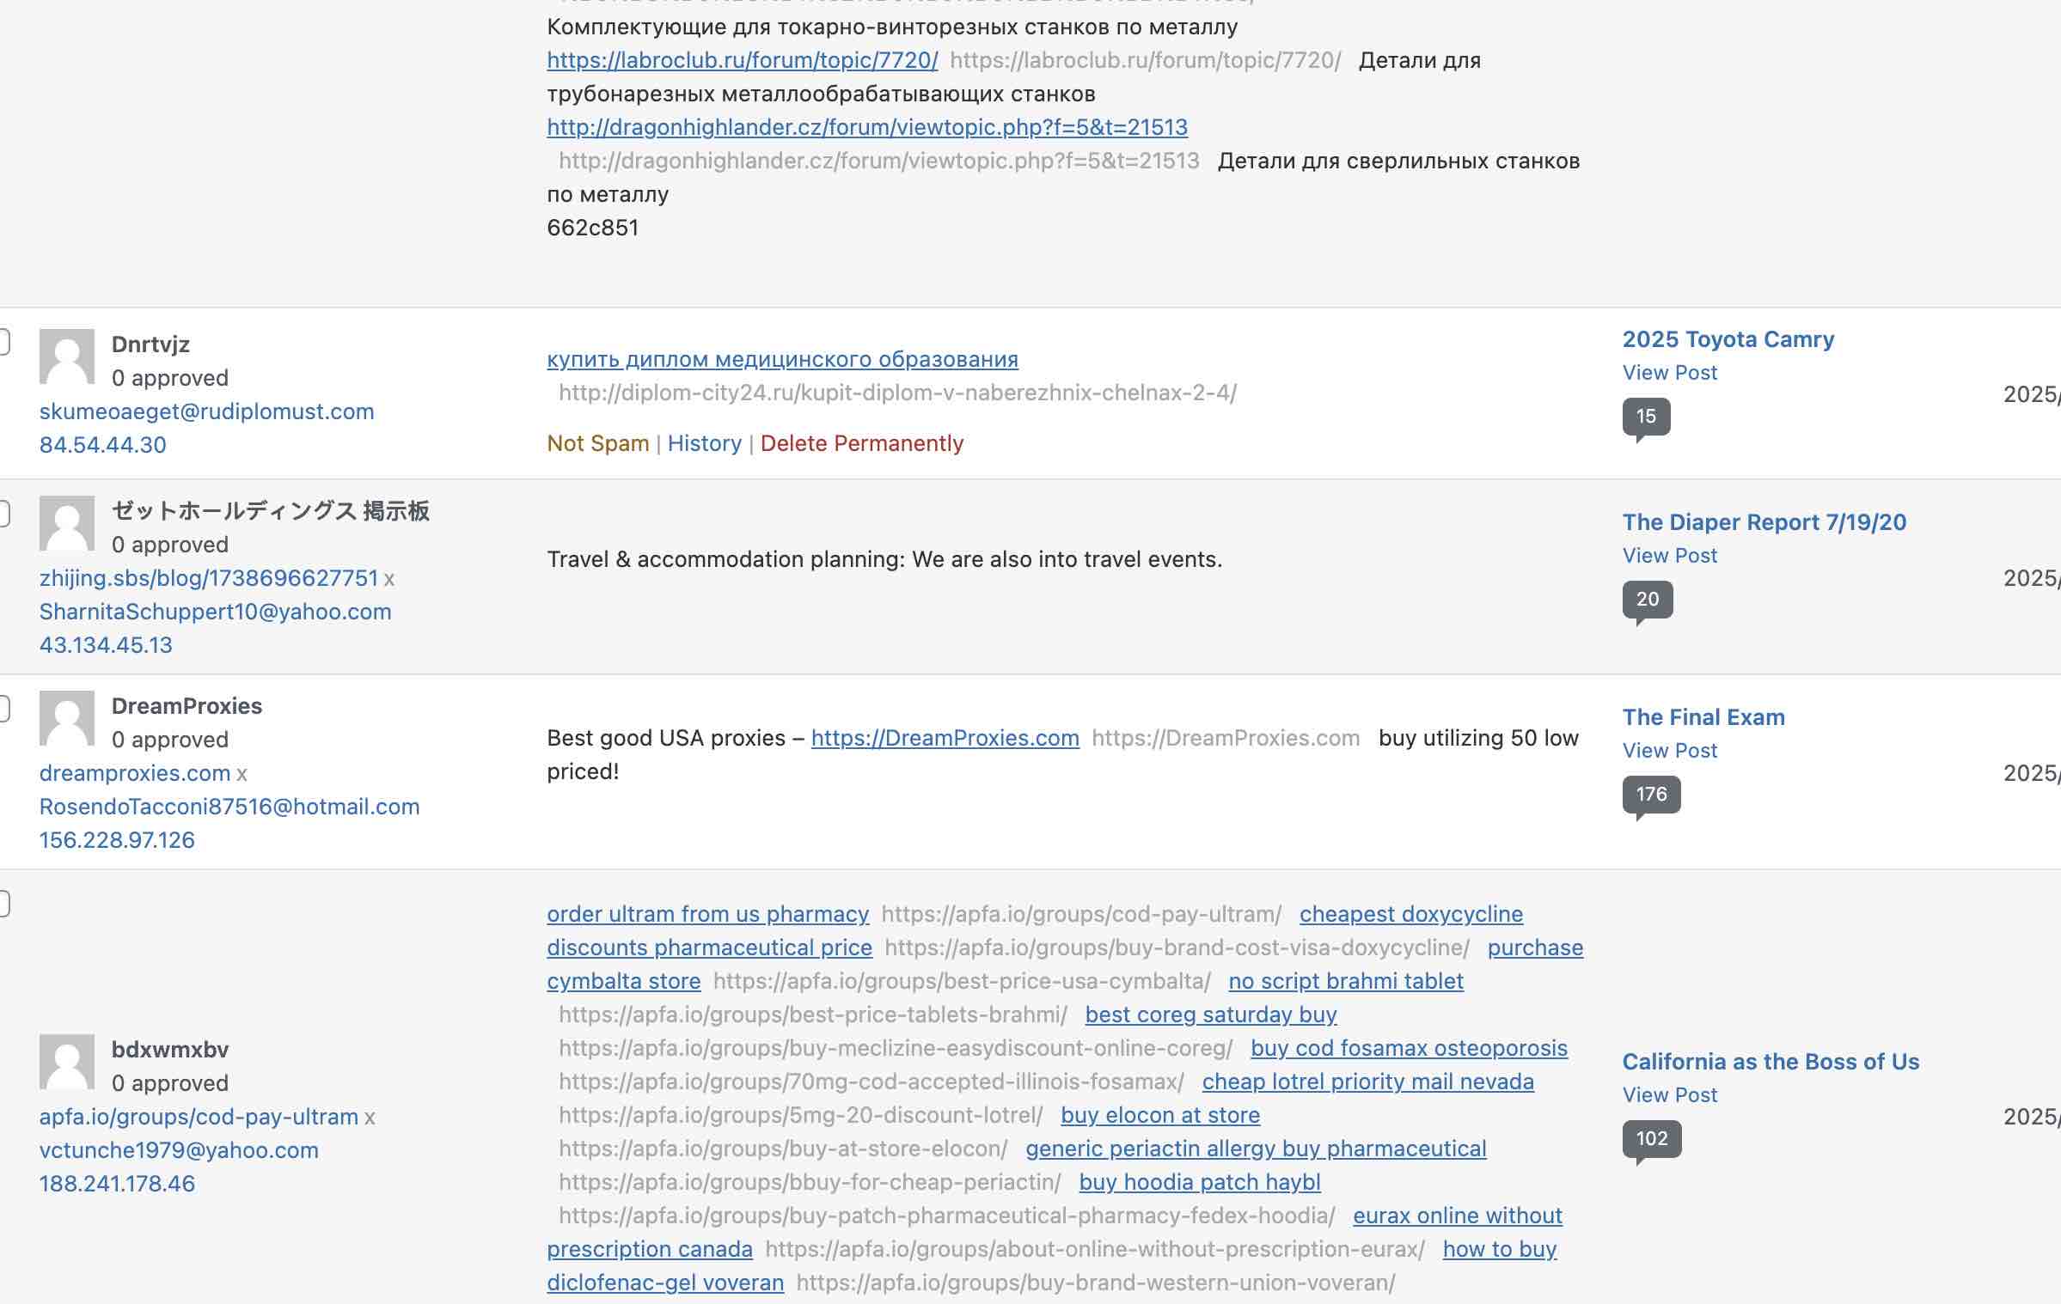Screen dimensions: 2061x1304
Task: Open the 15 comments bubble
Action: click(1645, 417)
